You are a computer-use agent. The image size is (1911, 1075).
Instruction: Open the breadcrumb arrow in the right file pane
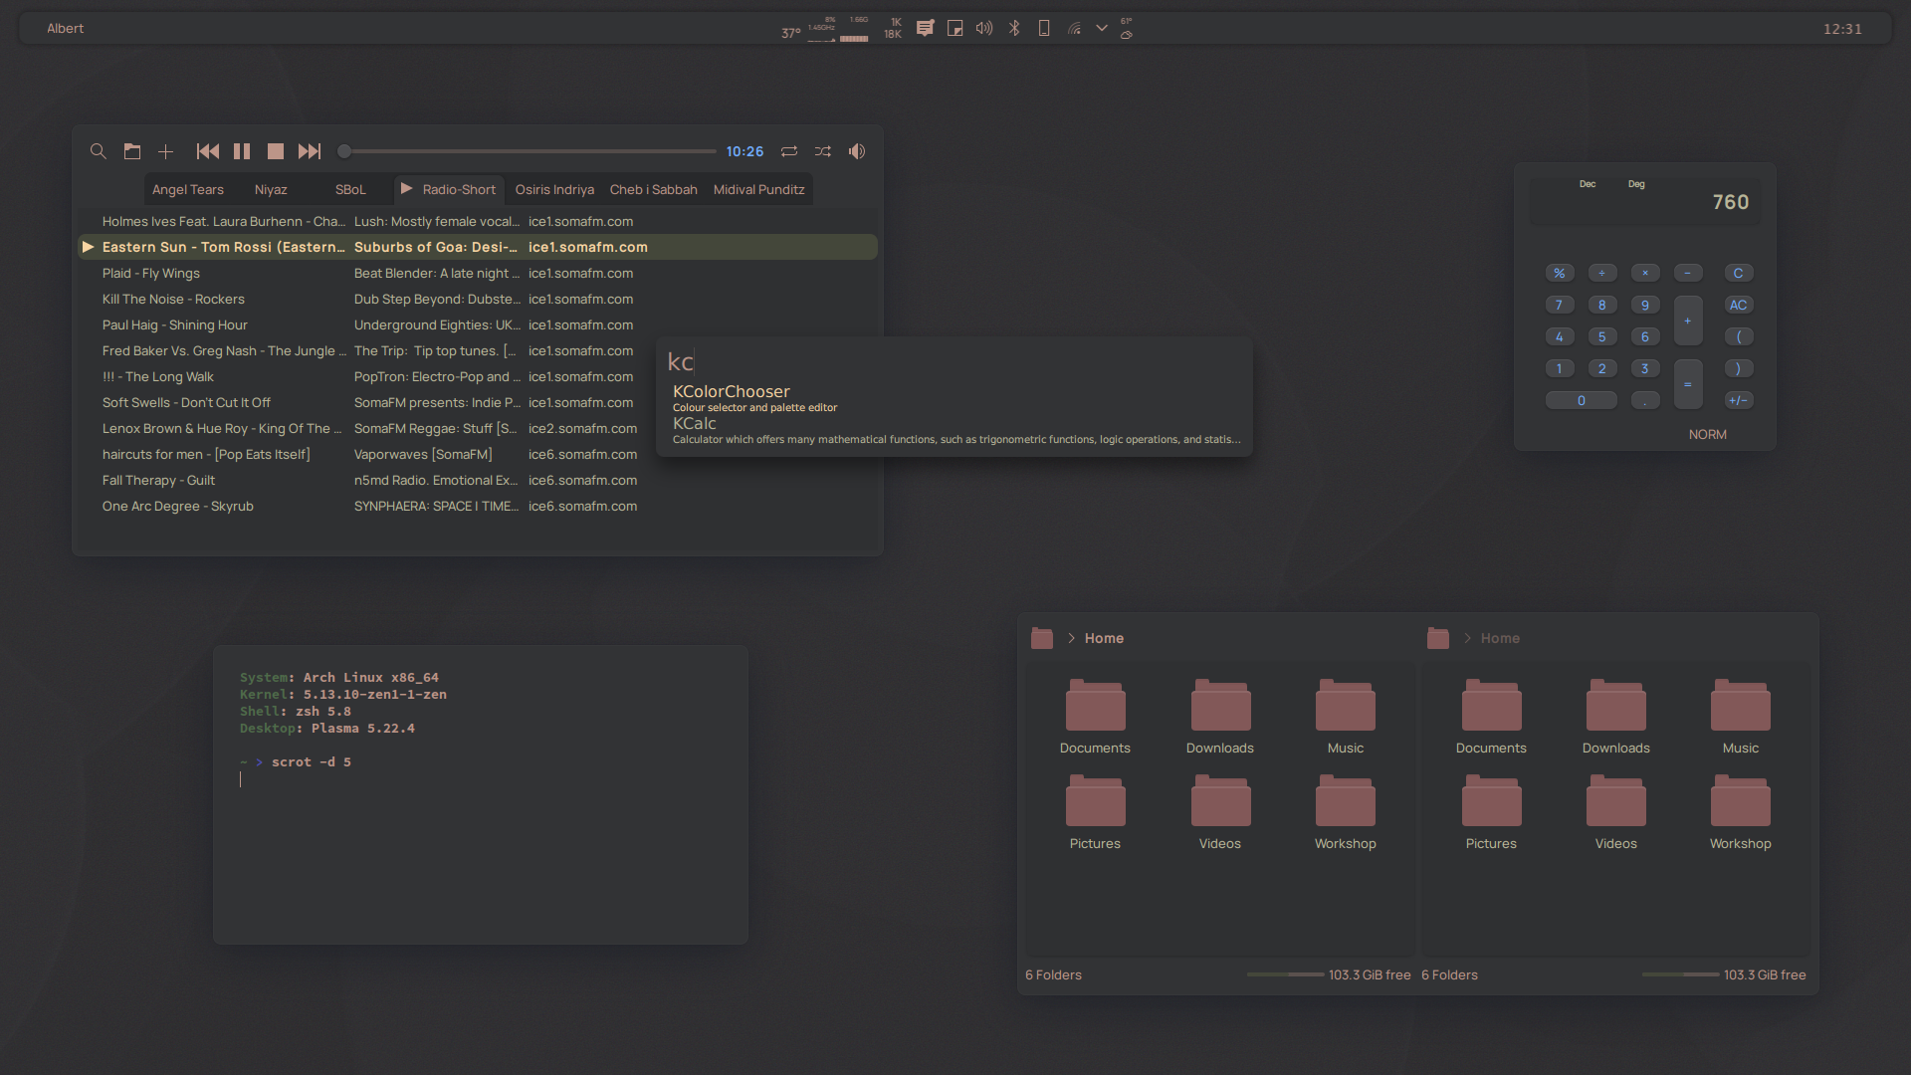(1467, 638)
